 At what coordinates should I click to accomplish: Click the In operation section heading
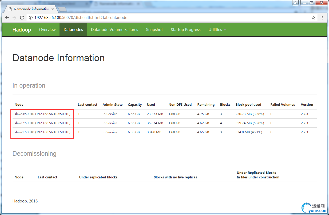[29, 85]
